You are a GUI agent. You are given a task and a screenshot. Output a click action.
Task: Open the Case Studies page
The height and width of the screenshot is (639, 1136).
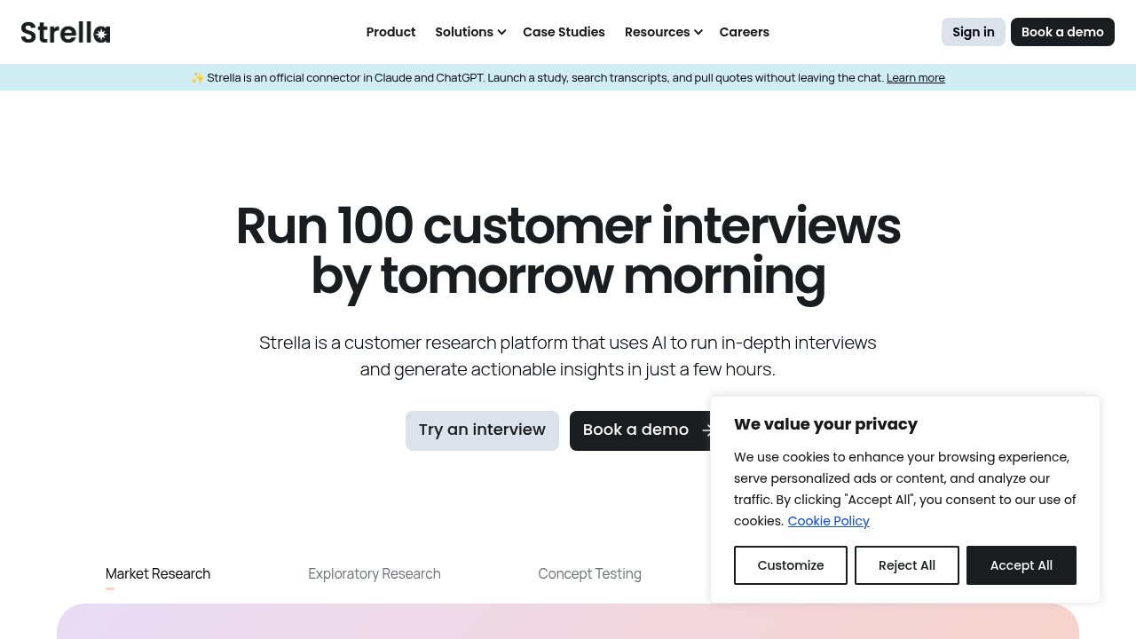[x=564, y=32]
